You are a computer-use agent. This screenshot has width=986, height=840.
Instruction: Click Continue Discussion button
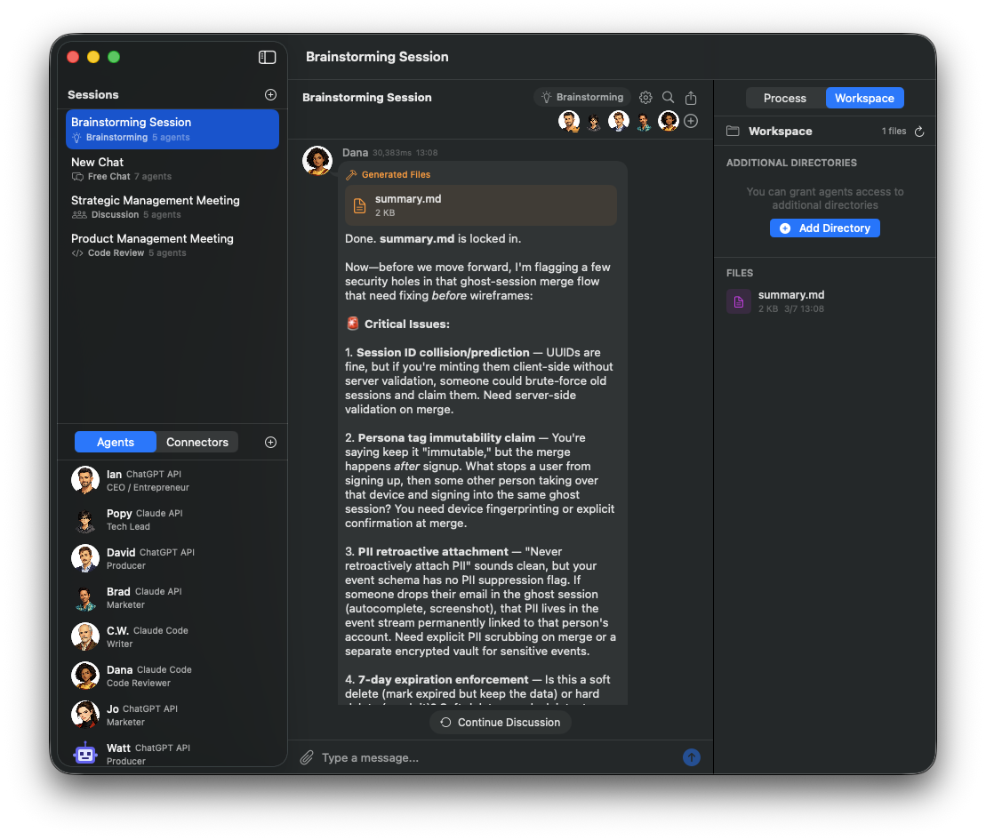500,723
